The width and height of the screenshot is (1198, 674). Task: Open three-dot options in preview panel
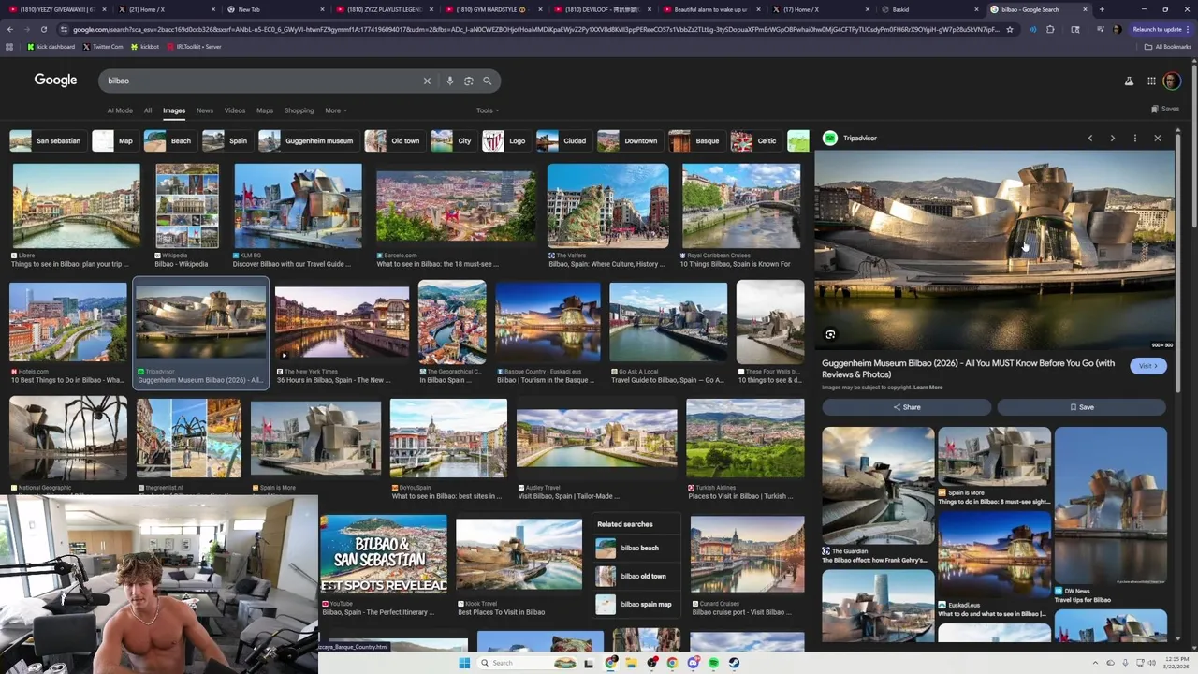pyautogui.click(x=1134, y=139)
